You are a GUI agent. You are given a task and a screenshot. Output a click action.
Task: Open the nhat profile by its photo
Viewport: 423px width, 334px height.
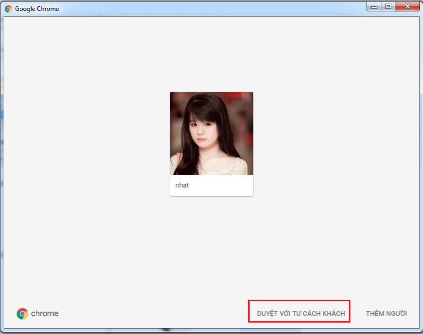[212, 133]
